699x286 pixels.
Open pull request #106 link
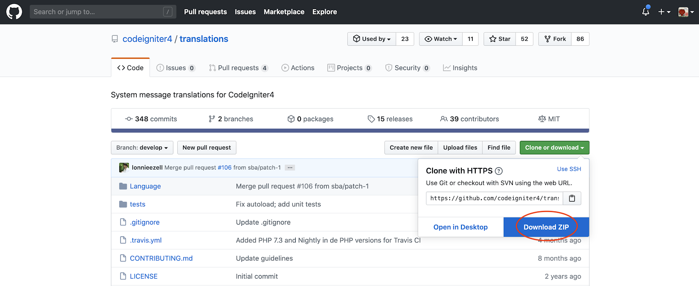pyautogui.click(x=225, y=167)
